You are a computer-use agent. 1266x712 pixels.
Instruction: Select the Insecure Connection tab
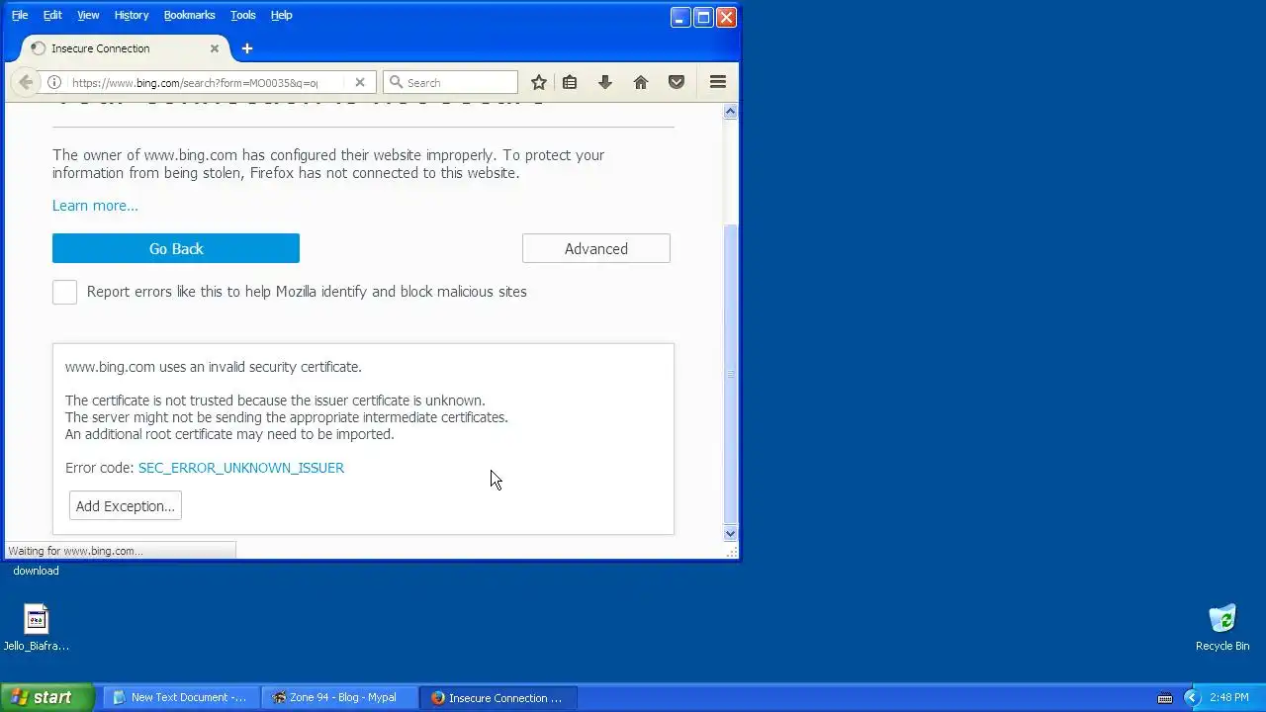tap(125, 48)
